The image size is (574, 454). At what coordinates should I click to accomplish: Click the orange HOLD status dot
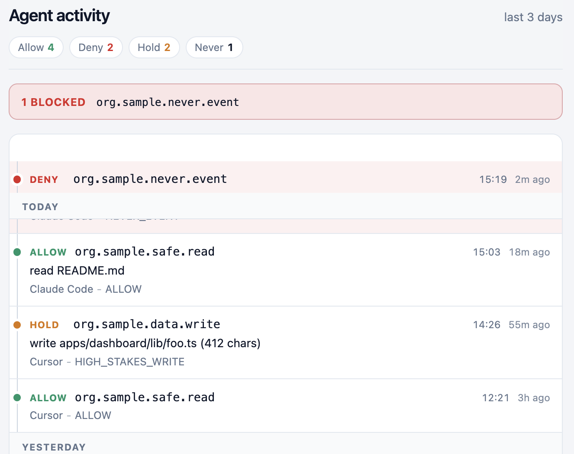(x=17, y=325)
